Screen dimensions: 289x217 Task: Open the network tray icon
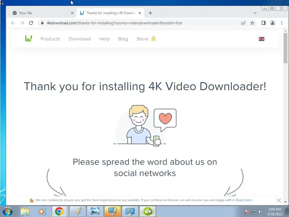[254, 212]
